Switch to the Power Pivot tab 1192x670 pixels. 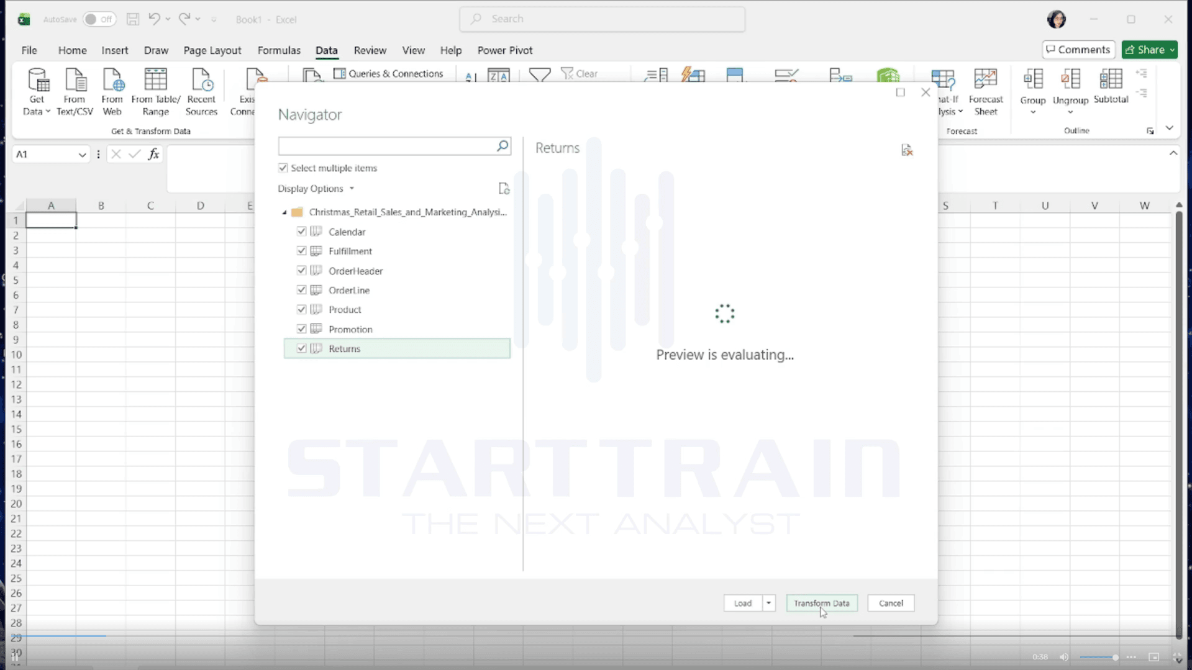click(504, 50)
